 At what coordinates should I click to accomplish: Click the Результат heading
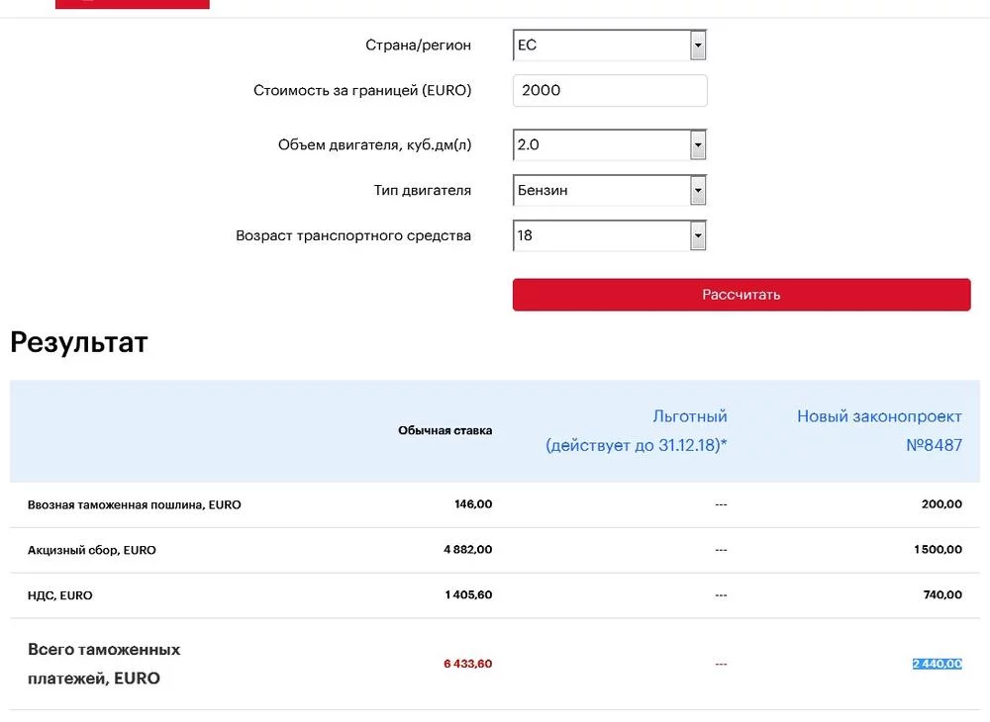point(79,342)
